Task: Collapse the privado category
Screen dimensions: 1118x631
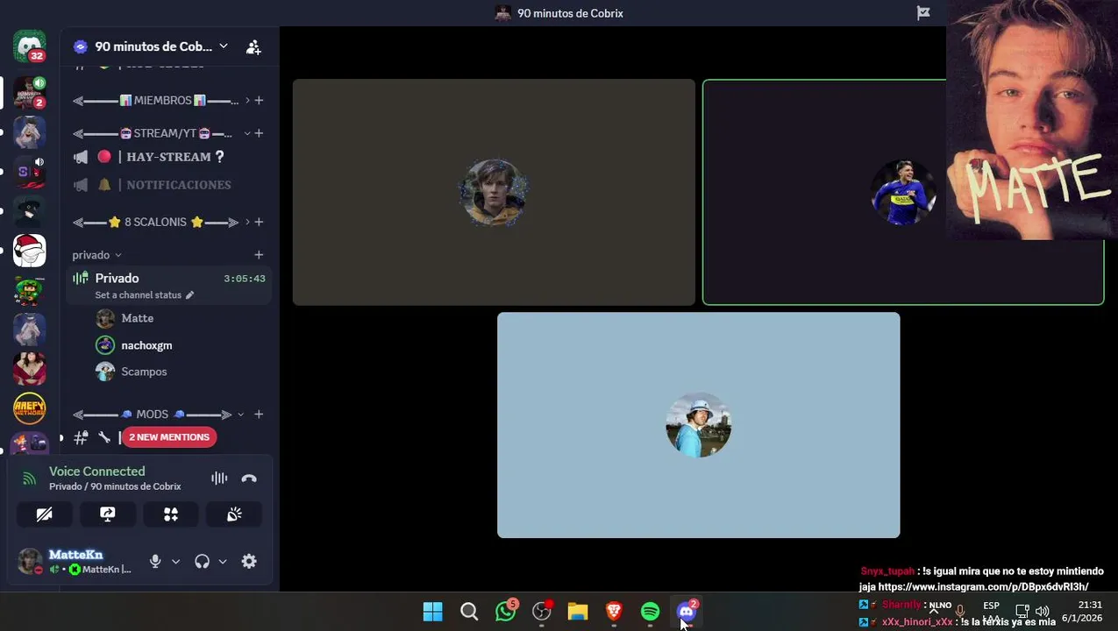Action: pyautogui.click(x=96, y=255)
